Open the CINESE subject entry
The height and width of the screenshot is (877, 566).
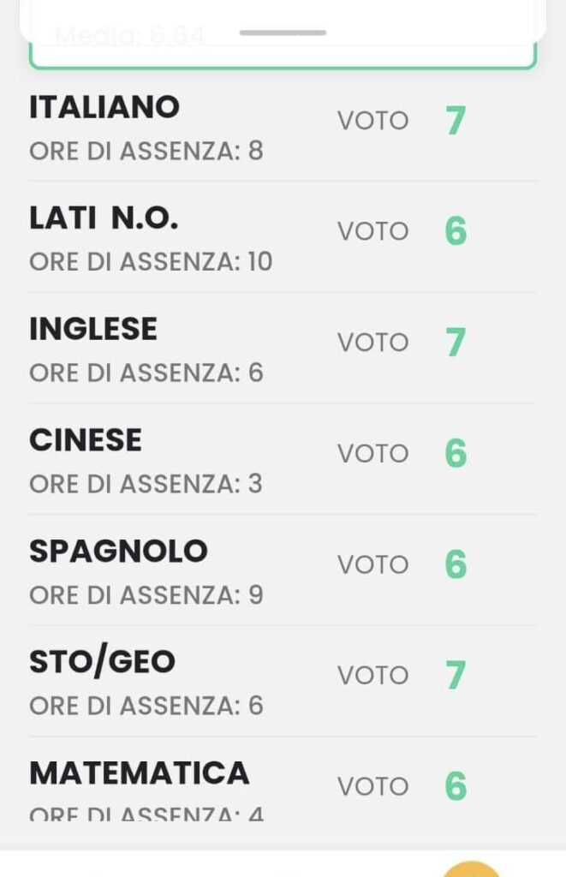pyautogui.click(x=283, y=459)
